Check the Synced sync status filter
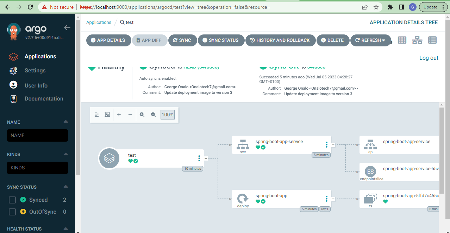Screen dimensions: 450x233 (12, 199)
